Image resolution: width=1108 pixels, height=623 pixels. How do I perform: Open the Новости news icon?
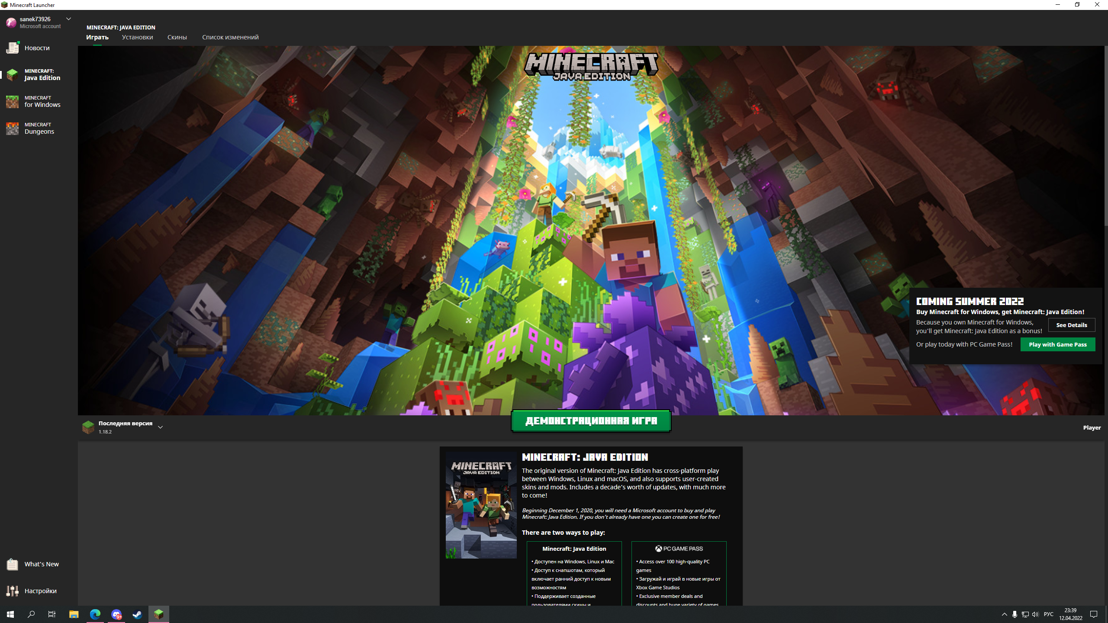[13, 48]
